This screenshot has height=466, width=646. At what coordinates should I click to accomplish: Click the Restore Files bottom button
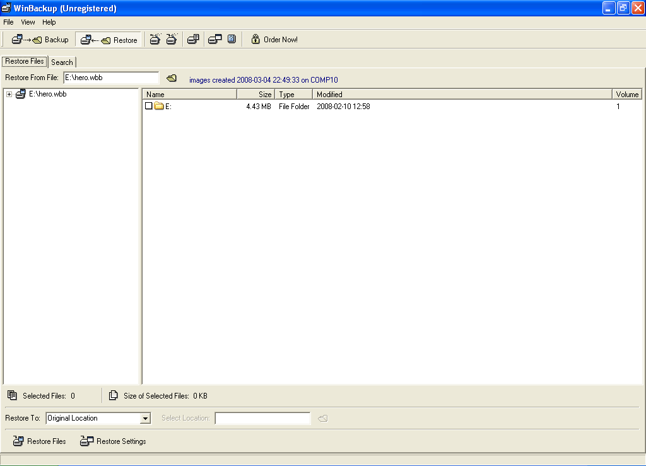[39, 441]
